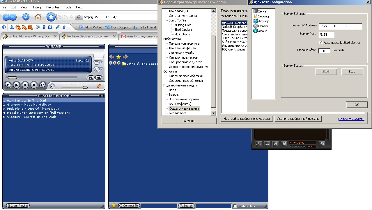This screenshot has height=210, width=372.
Task: Click the Закрыть button in Winamp preferences
Action: click(x=189, y=121)
